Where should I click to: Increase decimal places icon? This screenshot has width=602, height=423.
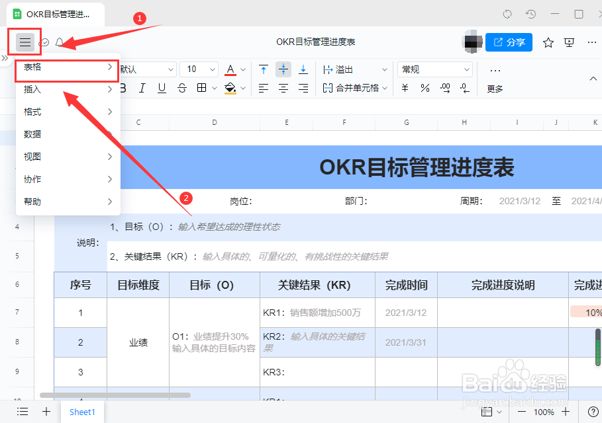coord(445,88)
